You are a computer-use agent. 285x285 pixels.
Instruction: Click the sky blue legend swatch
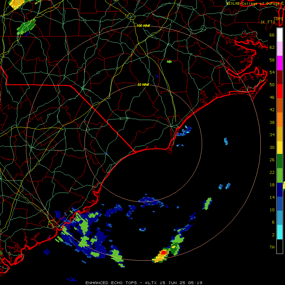coord(280,218)
